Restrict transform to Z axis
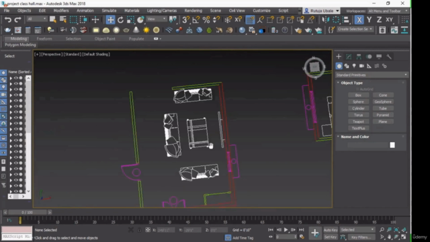Viewport: 430px width, 242px height. (379, 19)
